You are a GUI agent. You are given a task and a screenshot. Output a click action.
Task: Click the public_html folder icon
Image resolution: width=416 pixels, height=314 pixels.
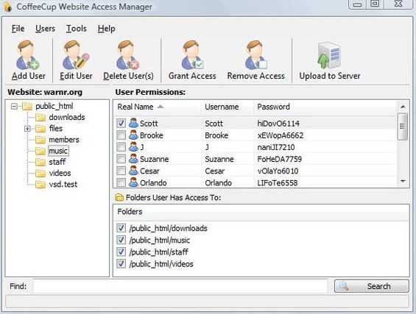coord(27,106)
